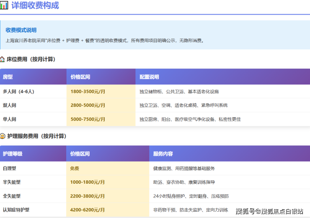Click the 1000-1800元/月 price for 半失能型
The width and height of the screenshot is (310, 218).
88,182
